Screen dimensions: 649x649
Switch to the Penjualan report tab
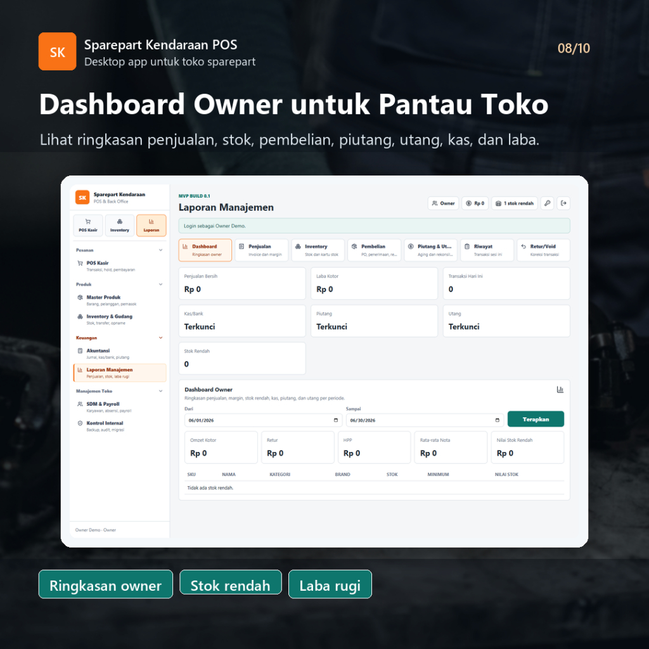[x=262, y=250]
